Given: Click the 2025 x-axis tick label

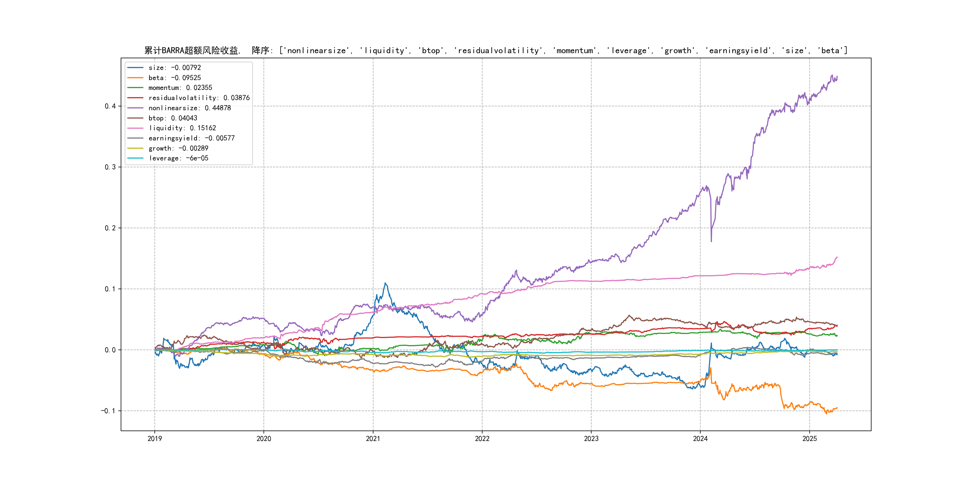Looking at the screenshot, I should click(x=809, y=439).
